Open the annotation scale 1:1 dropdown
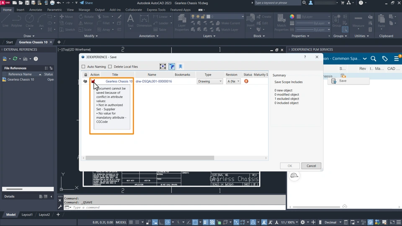Viewport: 402px width, 226px height. pos(289,222)
